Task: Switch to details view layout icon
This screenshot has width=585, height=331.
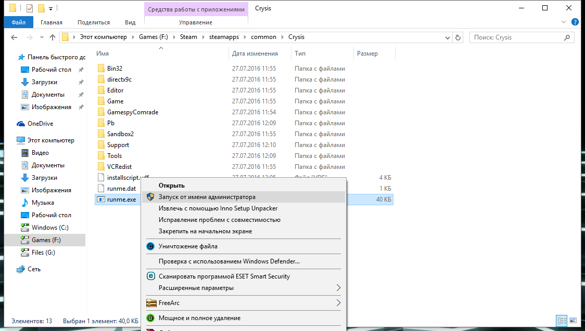Action: (562, 320)
